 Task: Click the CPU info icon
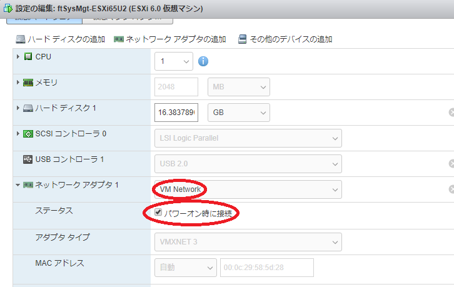[x=203, y=61]
